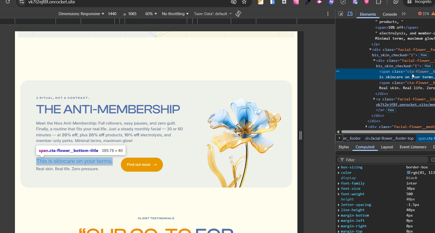
Task: Click the Incognito profile button
Action: (419, 2)
